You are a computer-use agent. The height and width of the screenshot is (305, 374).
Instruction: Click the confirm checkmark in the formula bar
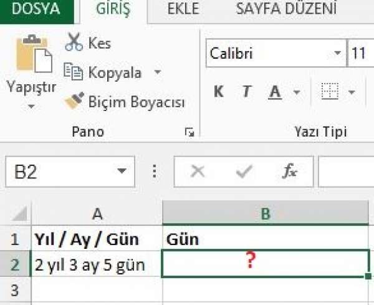(x=244, y=171)
